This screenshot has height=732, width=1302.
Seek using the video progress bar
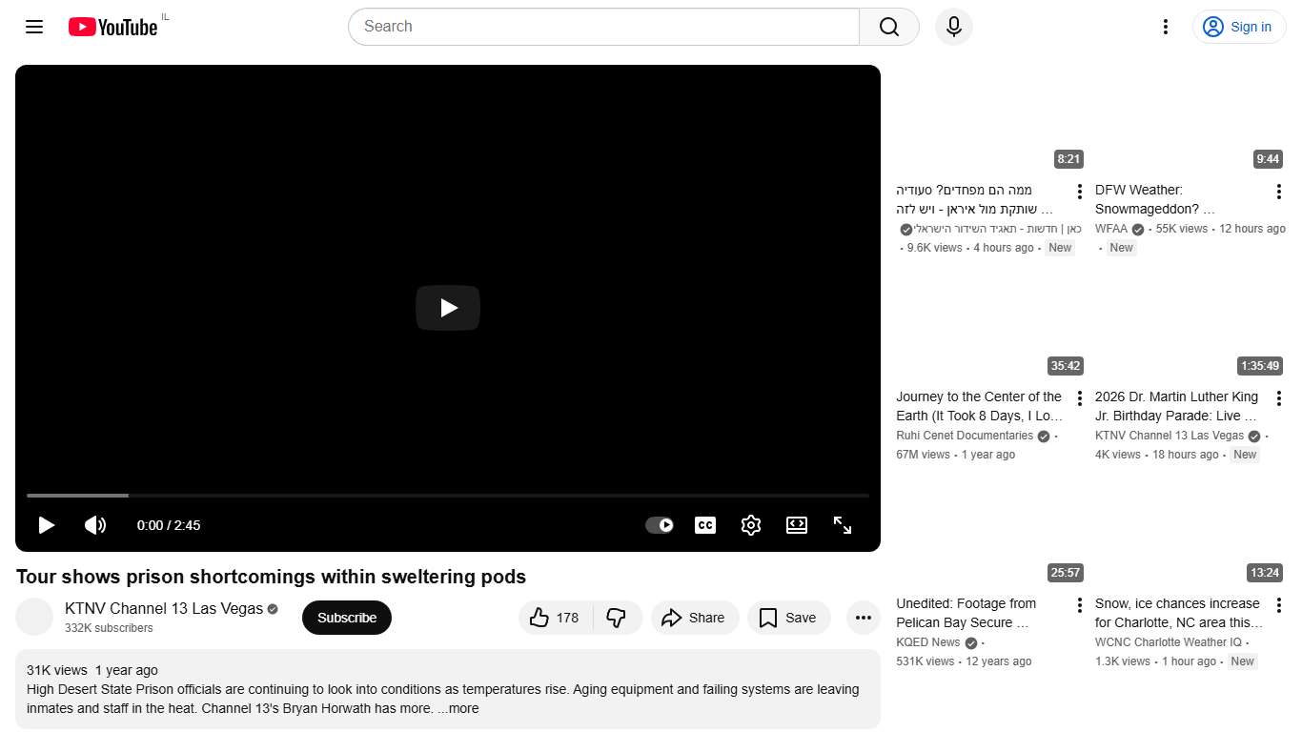pos(448,496)
